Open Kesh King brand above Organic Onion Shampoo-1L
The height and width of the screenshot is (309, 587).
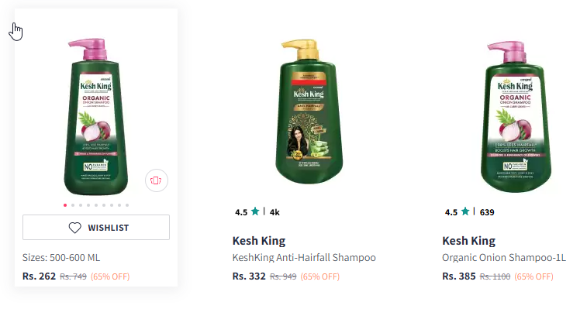click(468, 241)
